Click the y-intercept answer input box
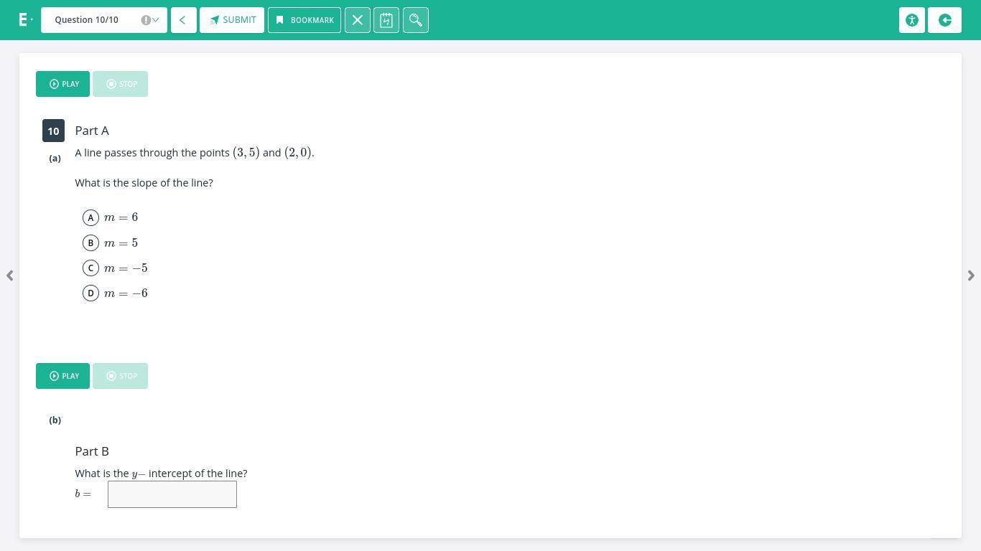The height and width of the screenshot is (551, 981). [172, 494]
